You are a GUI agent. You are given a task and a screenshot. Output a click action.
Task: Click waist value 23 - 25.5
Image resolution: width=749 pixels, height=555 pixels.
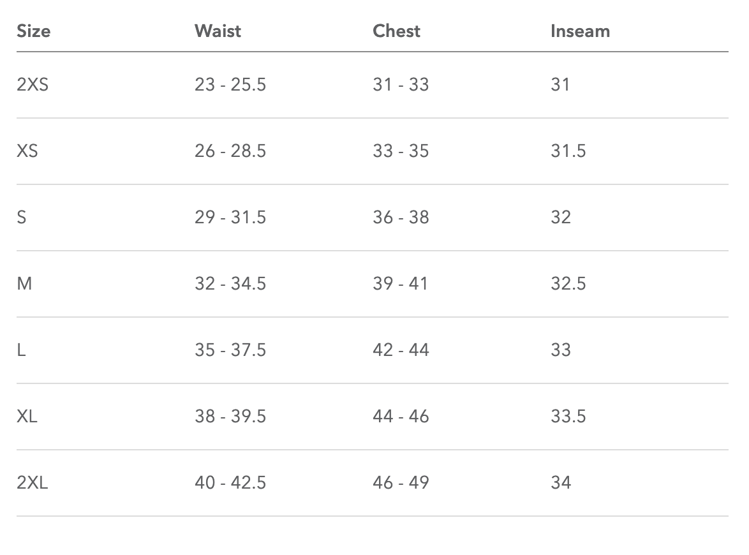tap(230, 85)
